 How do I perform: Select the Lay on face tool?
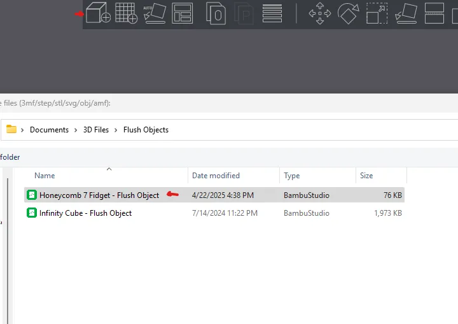405,13
